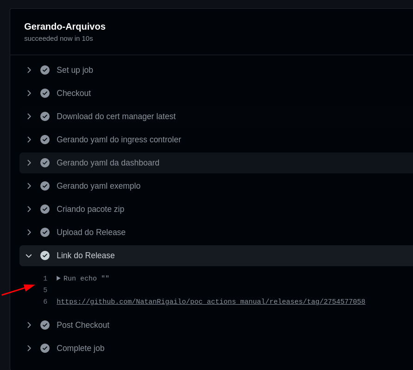
Task: Click line number 6 in the log
Action: click(45, 301)
